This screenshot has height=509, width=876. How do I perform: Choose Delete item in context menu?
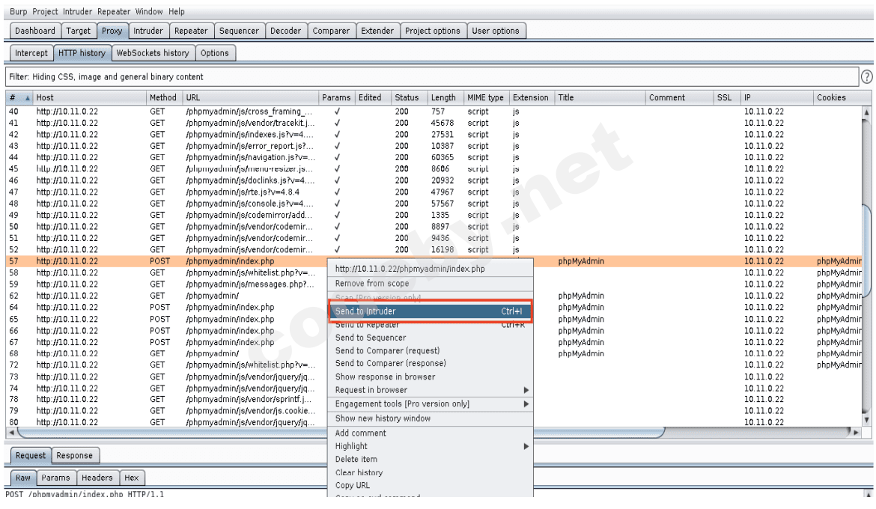click(x=429, y=460)
